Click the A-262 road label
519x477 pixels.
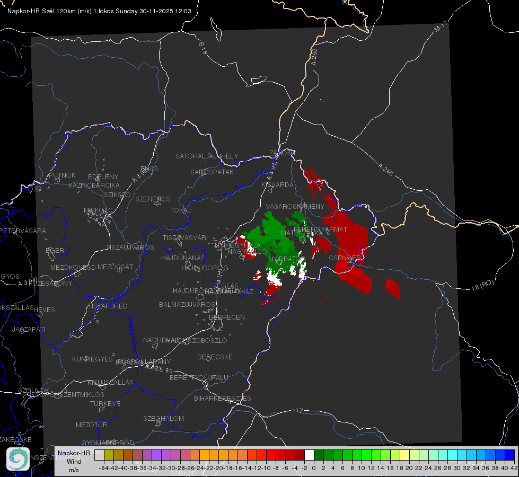[x=314, y=57]
